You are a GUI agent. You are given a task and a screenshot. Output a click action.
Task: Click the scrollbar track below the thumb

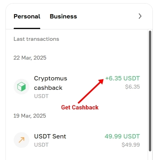pyautogui.click(x=150, y=156)
